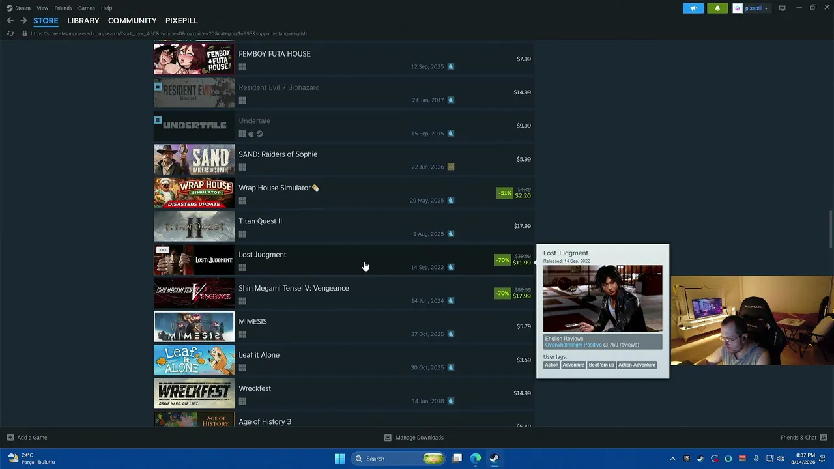Open the Windows Start menu
This screenshot has width=834, height=469.
point(339,459)
